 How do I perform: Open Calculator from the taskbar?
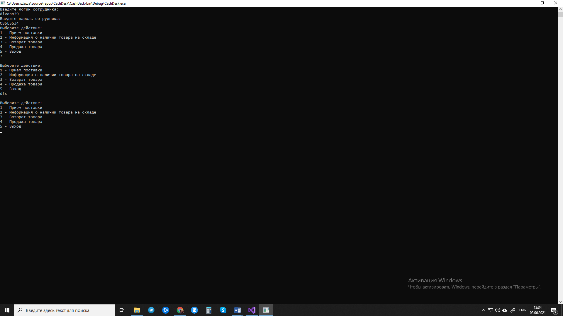point(209,310)
